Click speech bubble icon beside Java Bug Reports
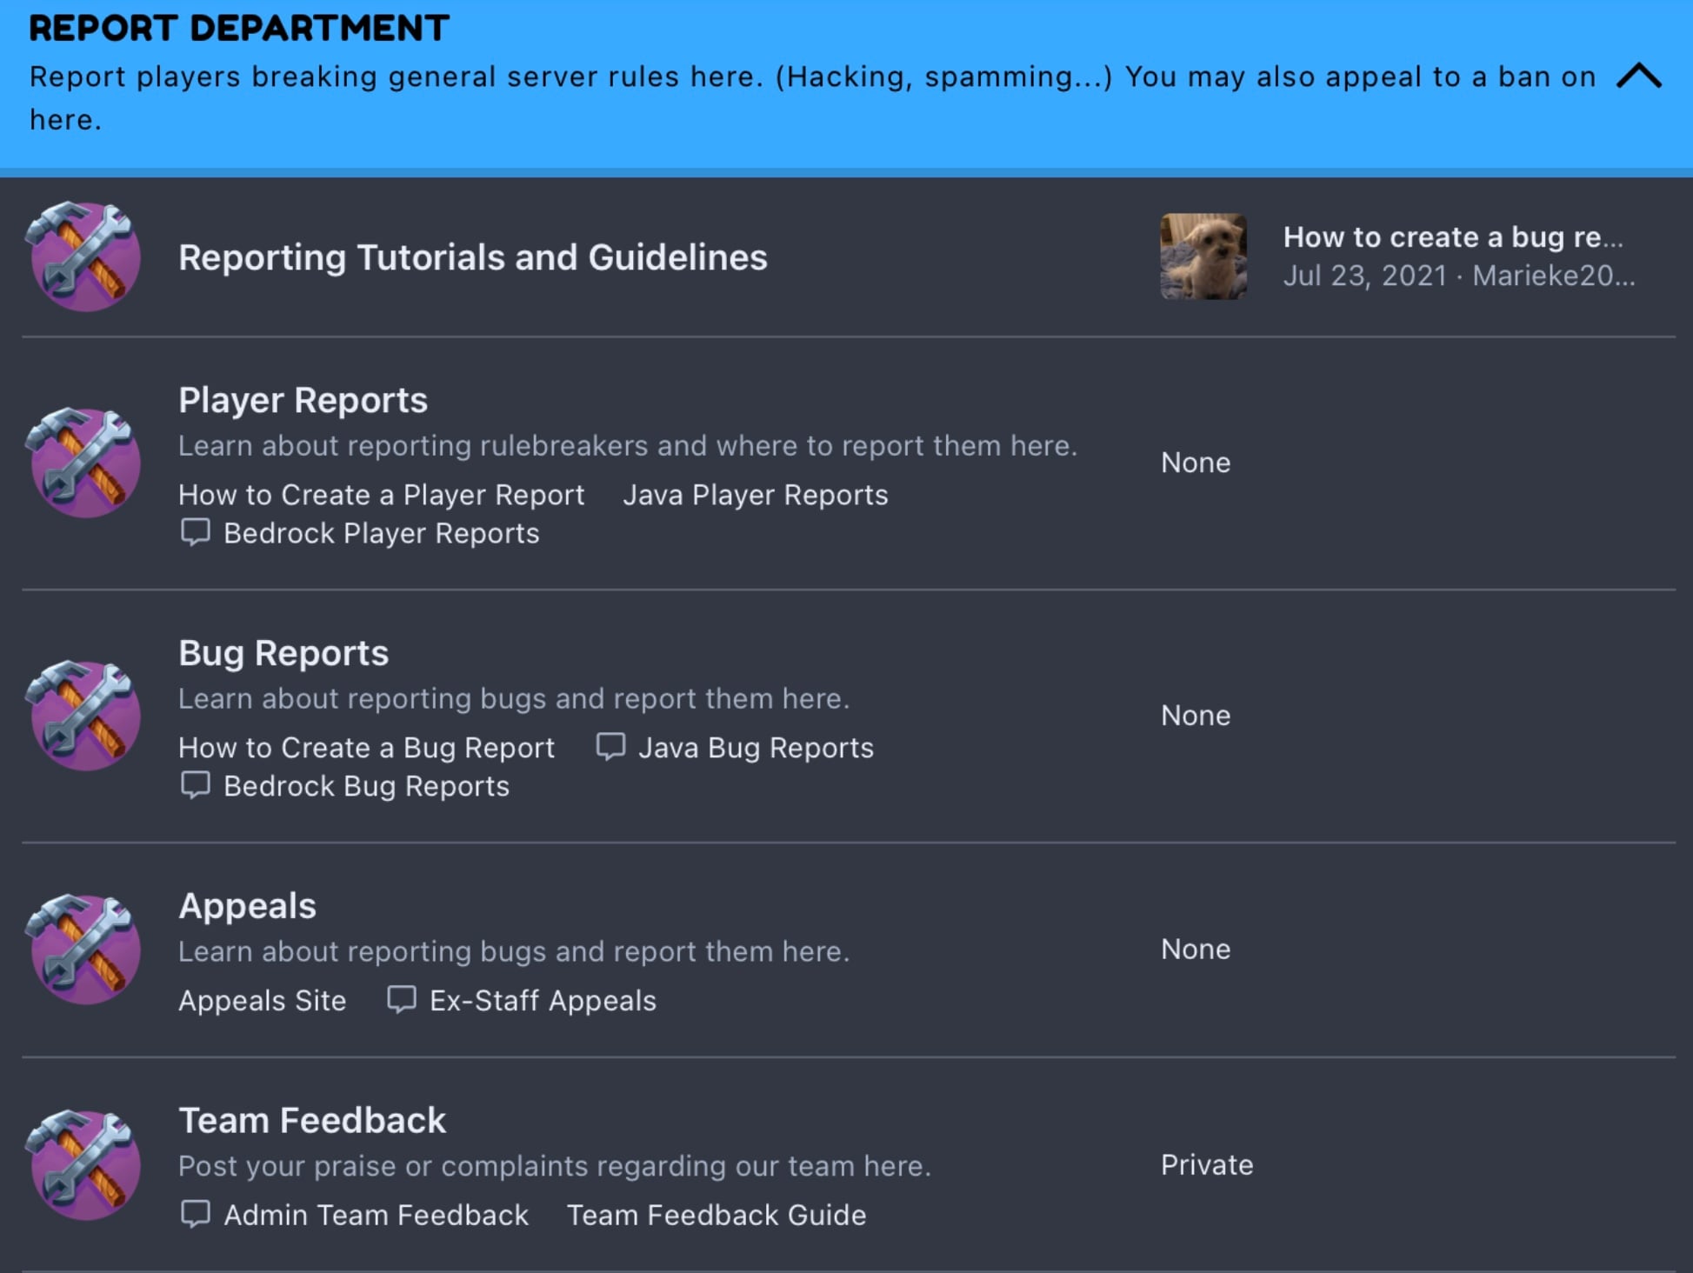1693x1273 pixels. [x=610, y=747]
